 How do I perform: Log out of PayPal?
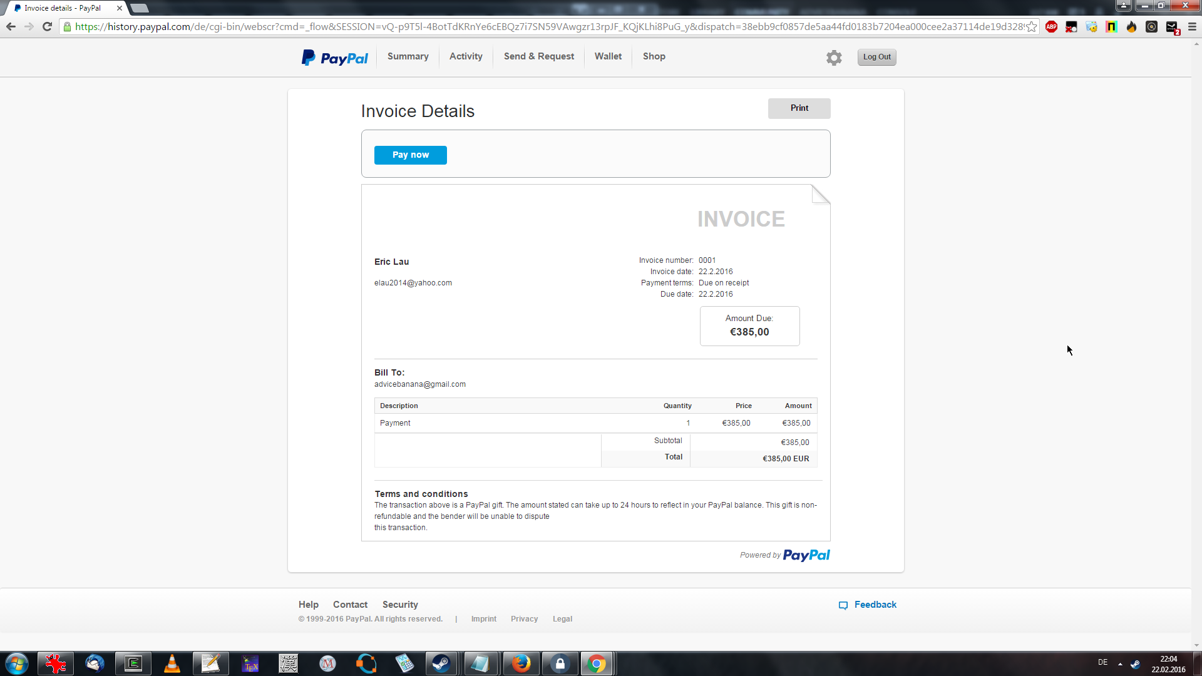point(876,57)
